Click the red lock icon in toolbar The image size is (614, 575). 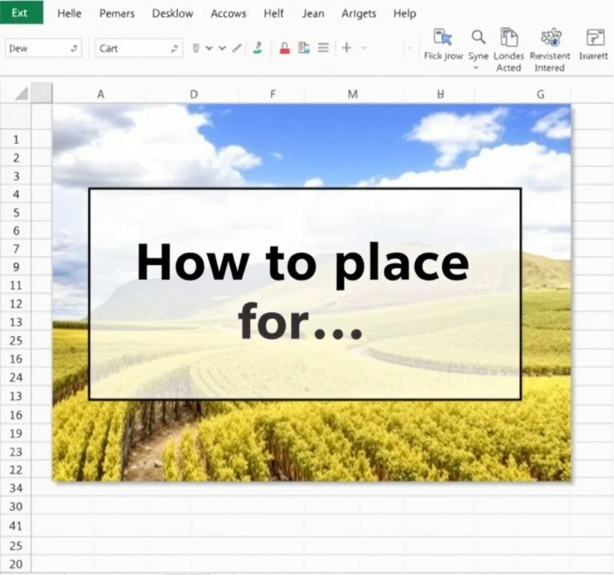click(x=285, y=48)
